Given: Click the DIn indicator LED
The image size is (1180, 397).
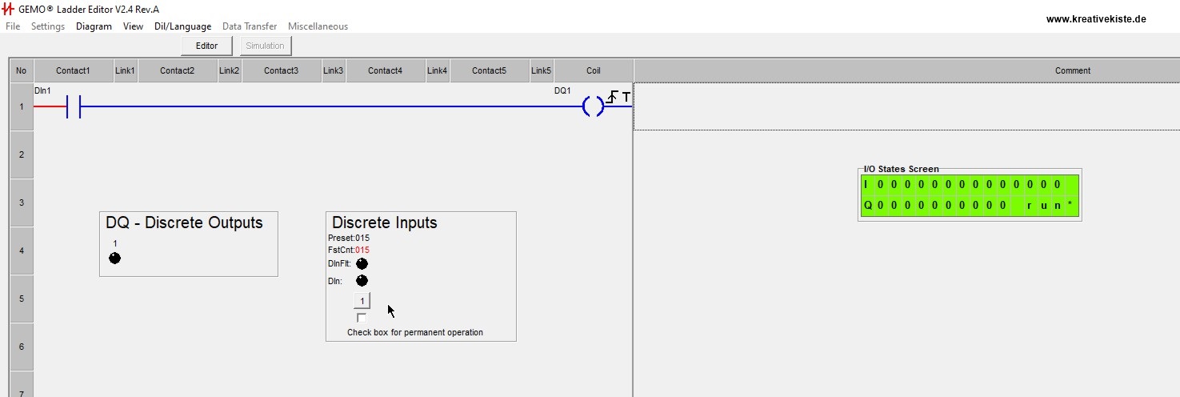Looking at the screenshot, I should click(362, 281).
